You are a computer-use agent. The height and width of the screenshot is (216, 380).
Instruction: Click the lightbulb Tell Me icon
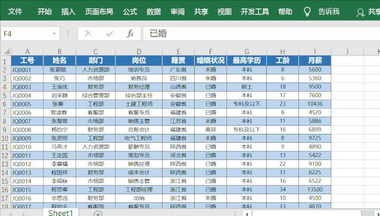pyautogui.click(x=307, y=11)
